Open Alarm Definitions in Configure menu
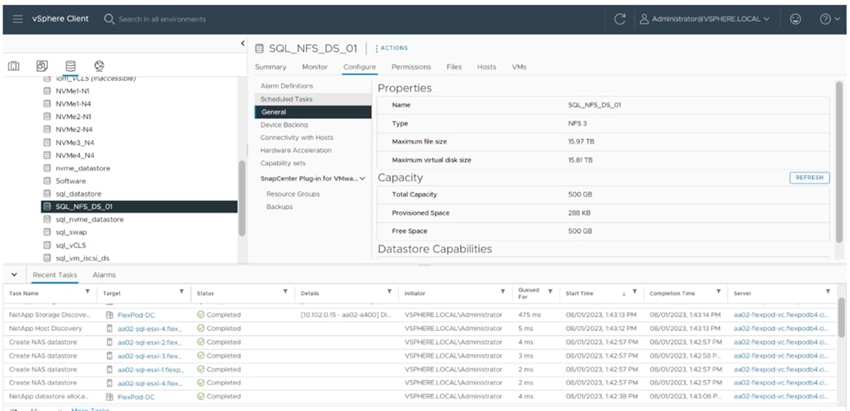 [x=287, y=86]
